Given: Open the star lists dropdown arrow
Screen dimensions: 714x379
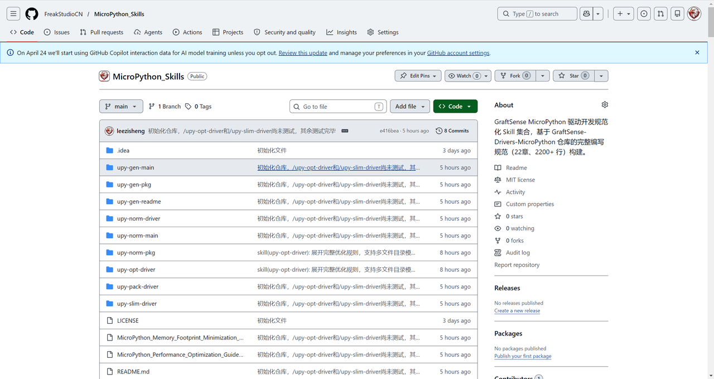Looking at the screenshot, I should 601,76.
